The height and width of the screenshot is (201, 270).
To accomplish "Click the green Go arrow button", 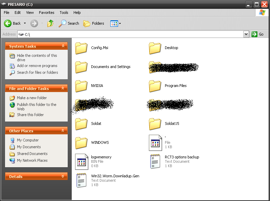I will [x=254, y=34].
